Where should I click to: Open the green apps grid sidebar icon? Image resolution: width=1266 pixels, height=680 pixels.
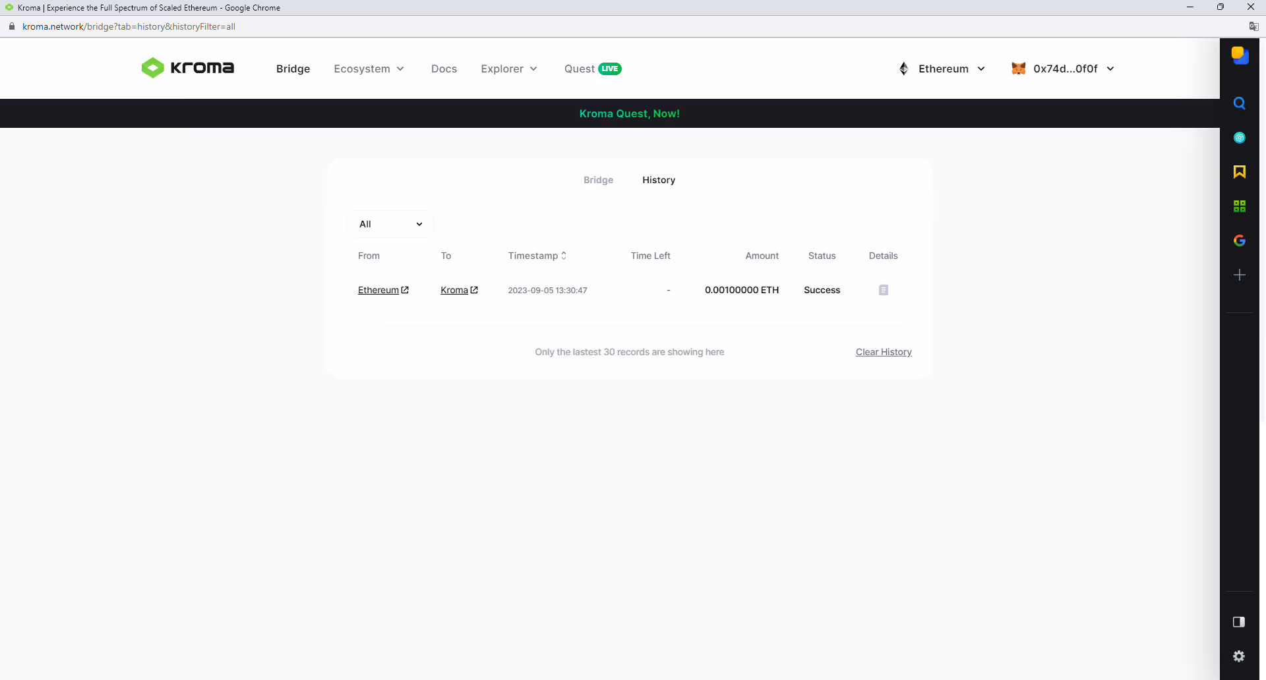tap(1239, 206)
